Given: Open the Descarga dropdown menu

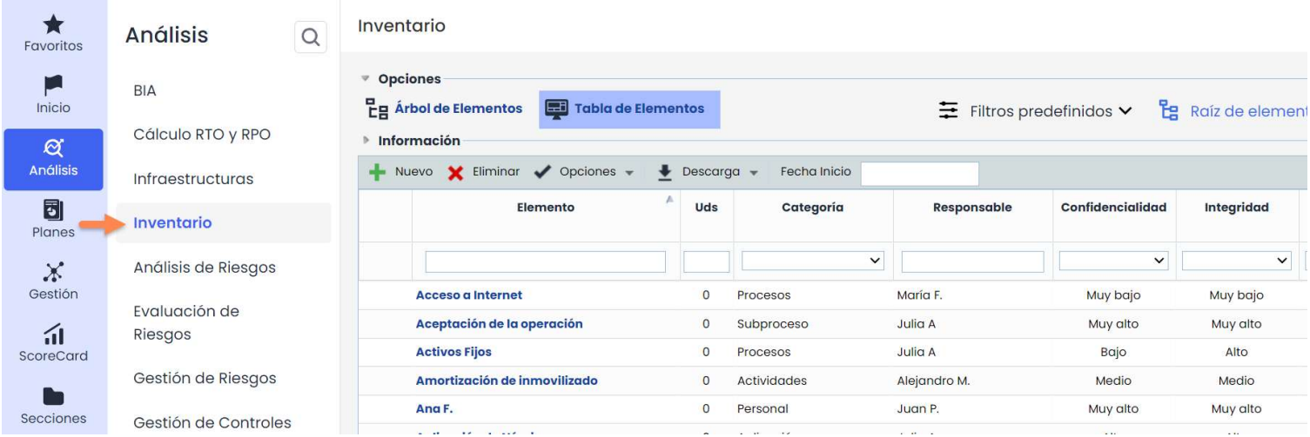Looking at the screenshot, I should 710,172.
